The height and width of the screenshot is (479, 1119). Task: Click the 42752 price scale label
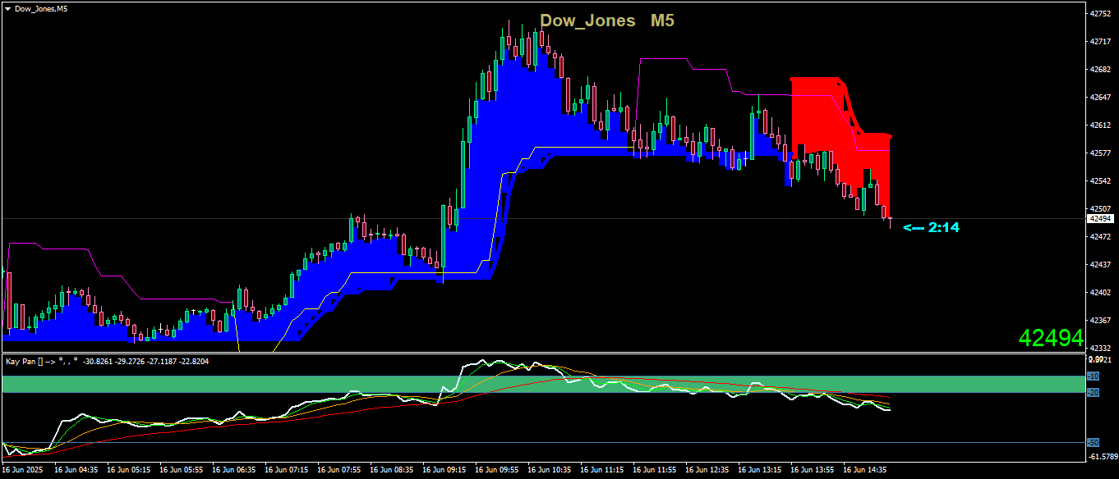click(1100, 14)
